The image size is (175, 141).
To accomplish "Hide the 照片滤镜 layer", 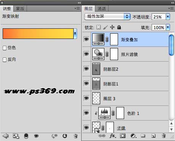I will (x=87, y=54).
